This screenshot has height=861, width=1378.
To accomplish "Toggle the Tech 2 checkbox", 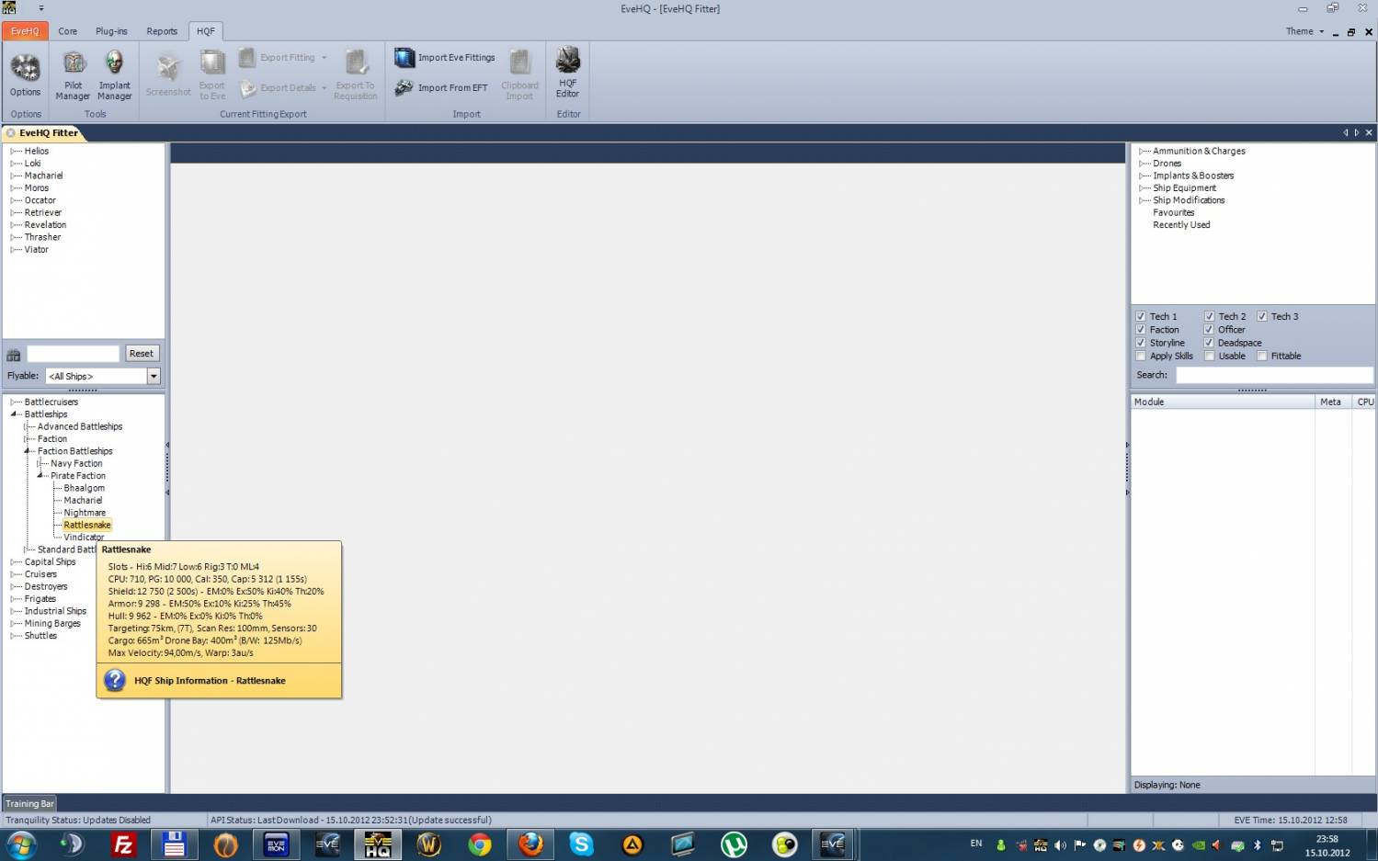I will (1209, 316).
